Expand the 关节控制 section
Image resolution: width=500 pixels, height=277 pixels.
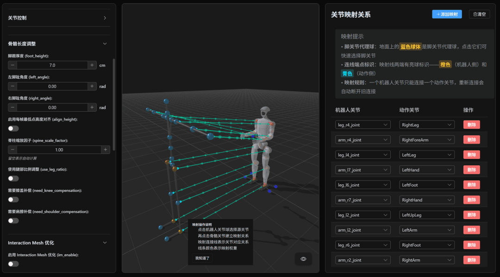(x=105, y=18)
